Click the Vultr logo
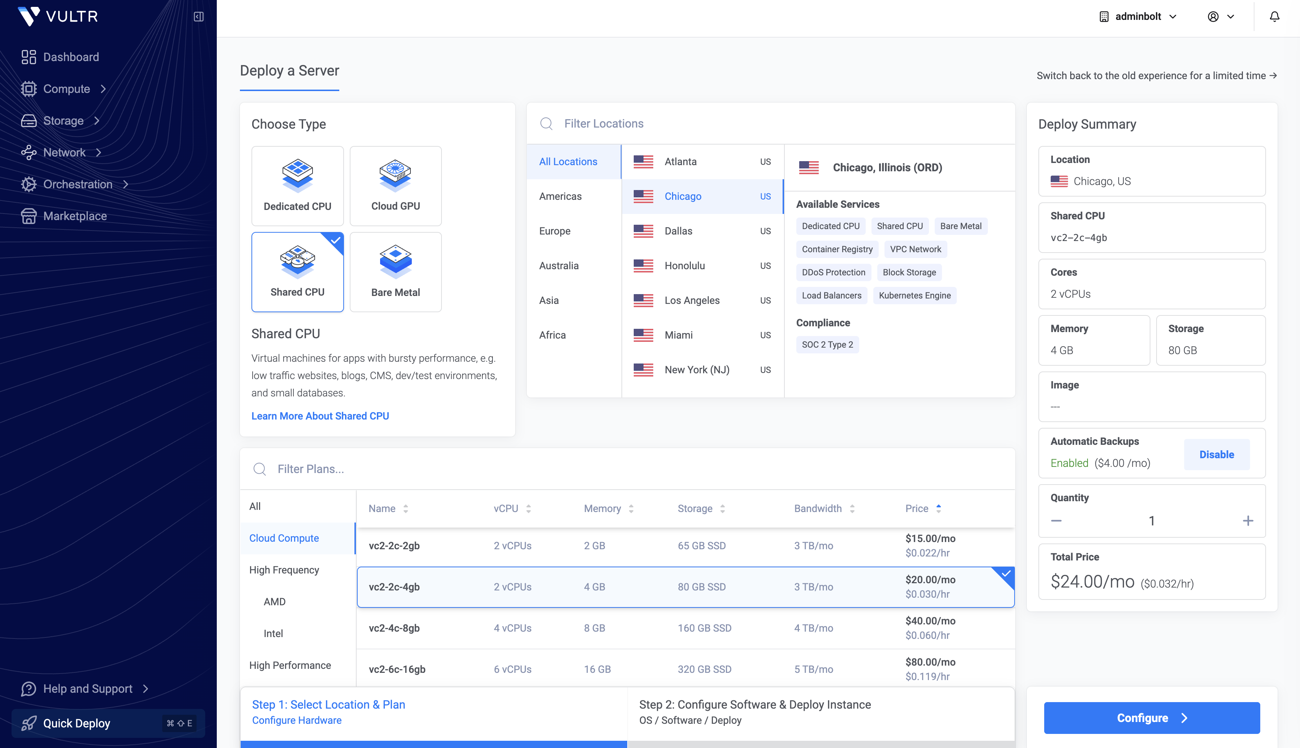Viewport: 1300px width, 748px height. coord(58,16)
